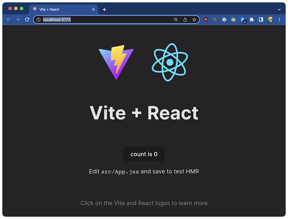Open the user profile avatar menu
The height and width of the screenshot is (219, 288).
(270, 19)
